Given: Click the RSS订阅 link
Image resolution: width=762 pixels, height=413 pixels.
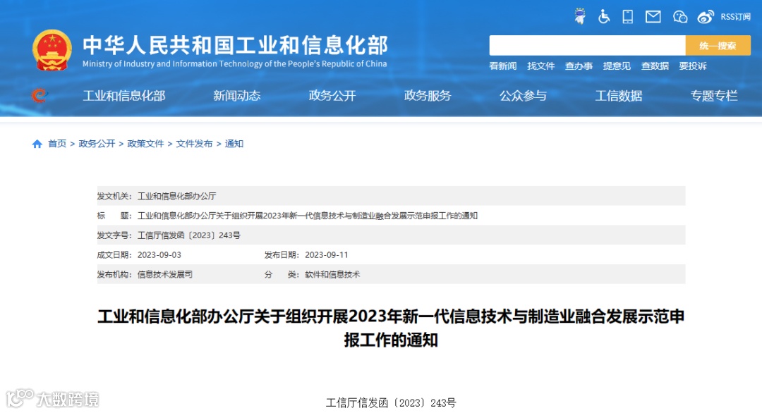Looking at the screenshot, I should click(735, 17).
